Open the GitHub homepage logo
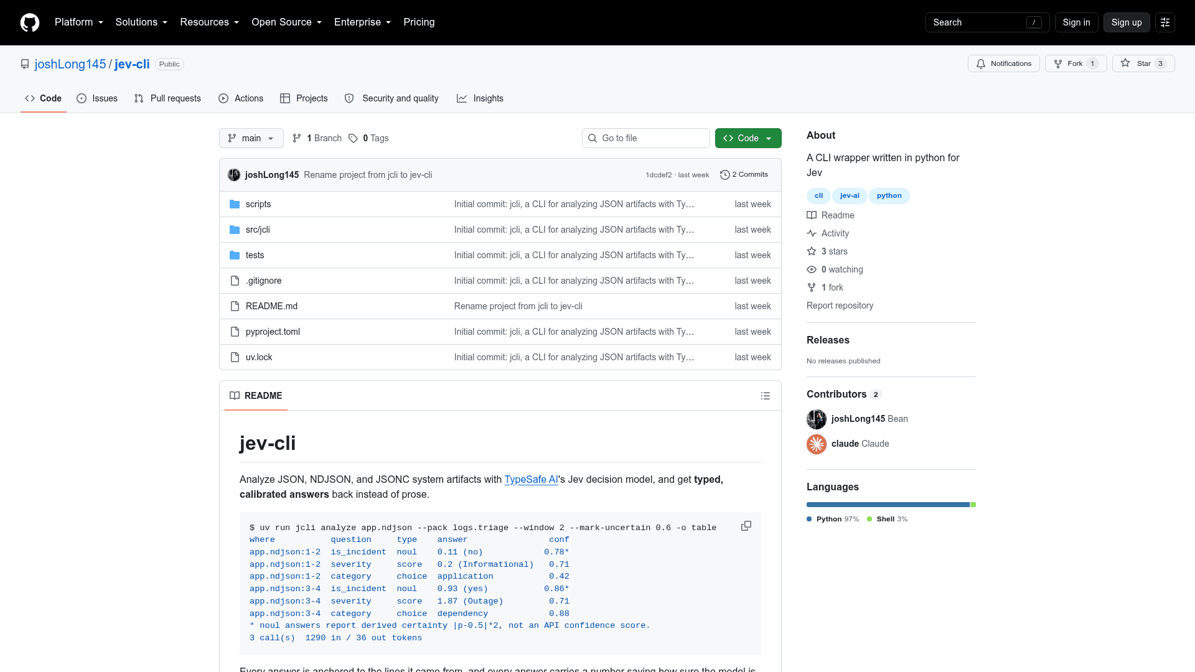 tap(30, 22)
